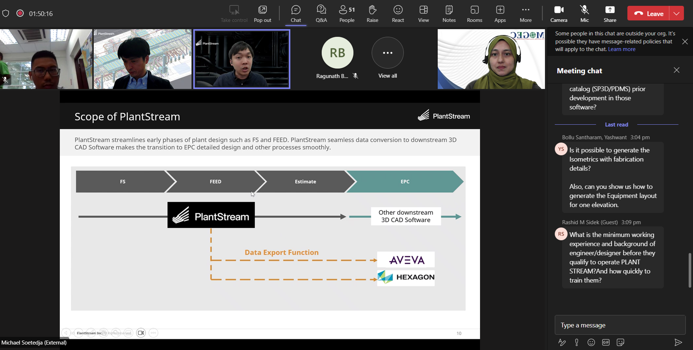Turn the Camera on or off
Viewport: 693px width, 350px height.
pyautogui.click(x=559, y=13)
